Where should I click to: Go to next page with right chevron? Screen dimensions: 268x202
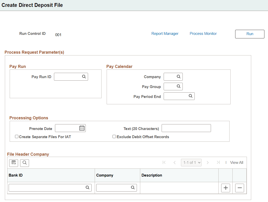[208, 162]
